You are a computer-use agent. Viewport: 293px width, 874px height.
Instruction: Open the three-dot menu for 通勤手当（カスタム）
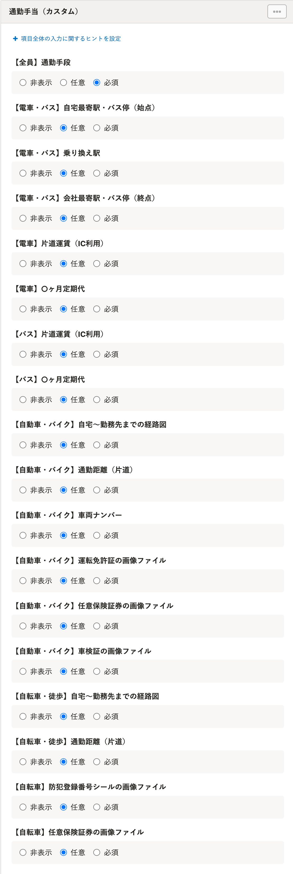point(277,12)
